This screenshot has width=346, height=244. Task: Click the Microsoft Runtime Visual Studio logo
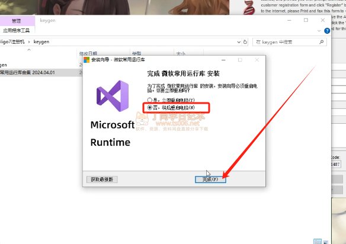[113, 96]
